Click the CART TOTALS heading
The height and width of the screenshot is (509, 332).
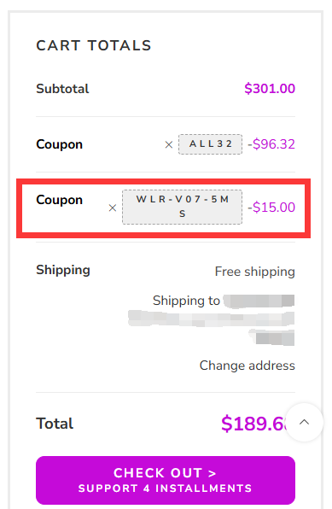tap(94, 45)
